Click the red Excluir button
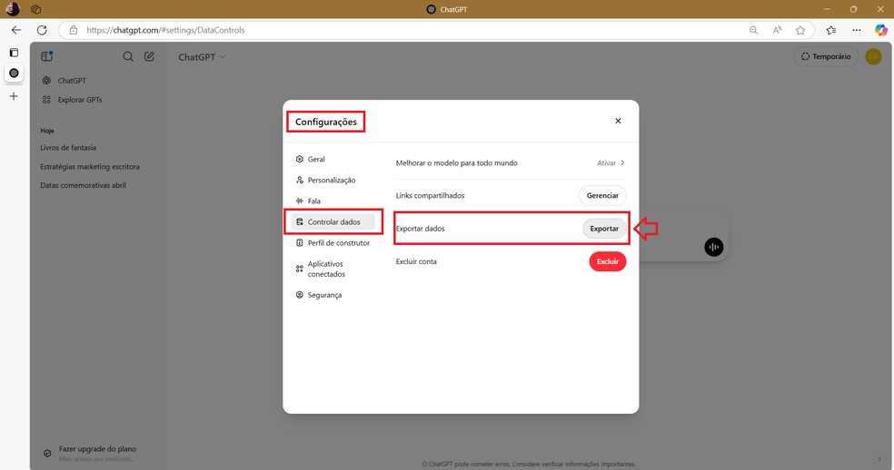This screenshot has height=470, width=894. click(x=607, y=261)
